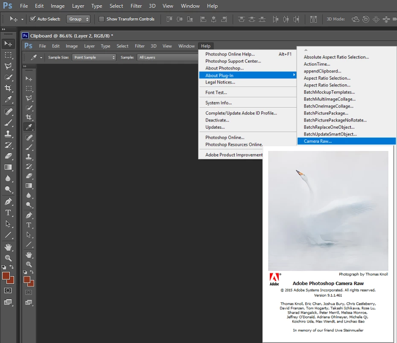The height and width of the screenshot is (343, 397).
Task: Select the Move tool in the outermost Tools panel
Action: point(8,44)
